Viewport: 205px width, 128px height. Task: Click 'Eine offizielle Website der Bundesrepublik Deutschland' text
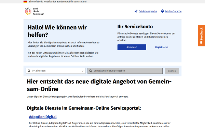tap(58, 2)
